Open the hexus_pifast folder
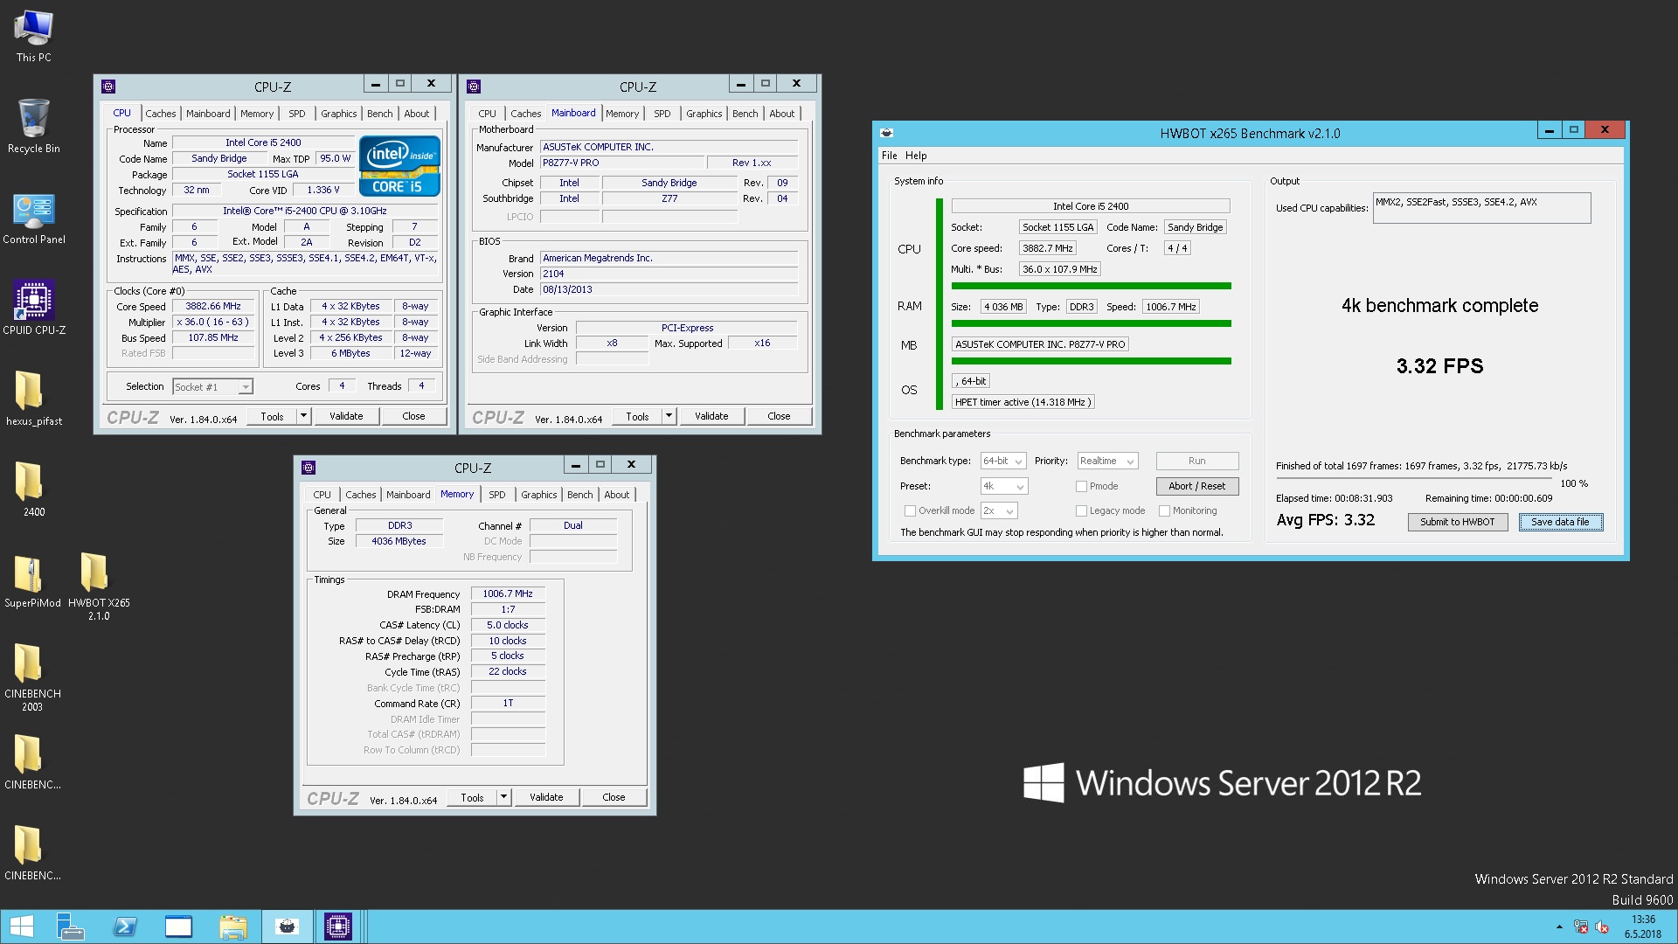 click(33, 399)
